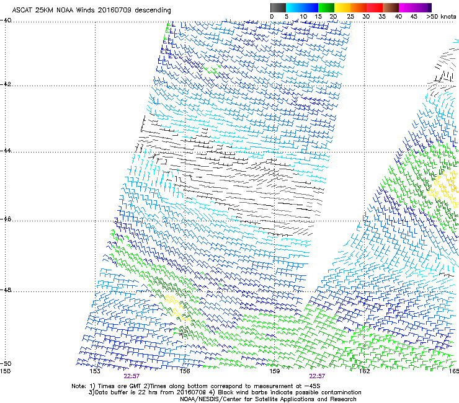Click the latitude label '-44'

[x=6, y=151]
